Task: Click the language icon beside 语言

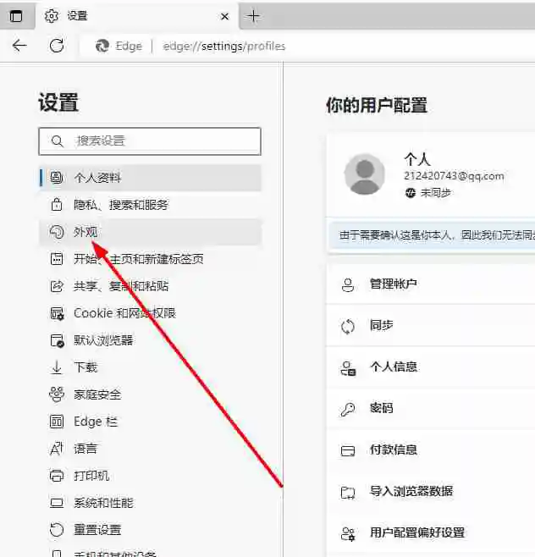Action: tap(56, 449)
